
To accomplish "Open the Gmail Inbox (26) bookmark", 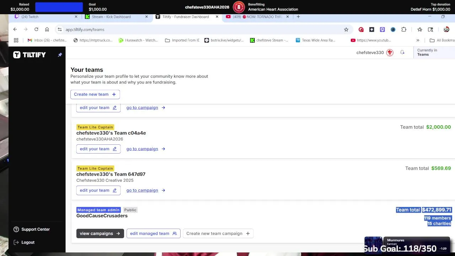I will (x=47, y=40).
